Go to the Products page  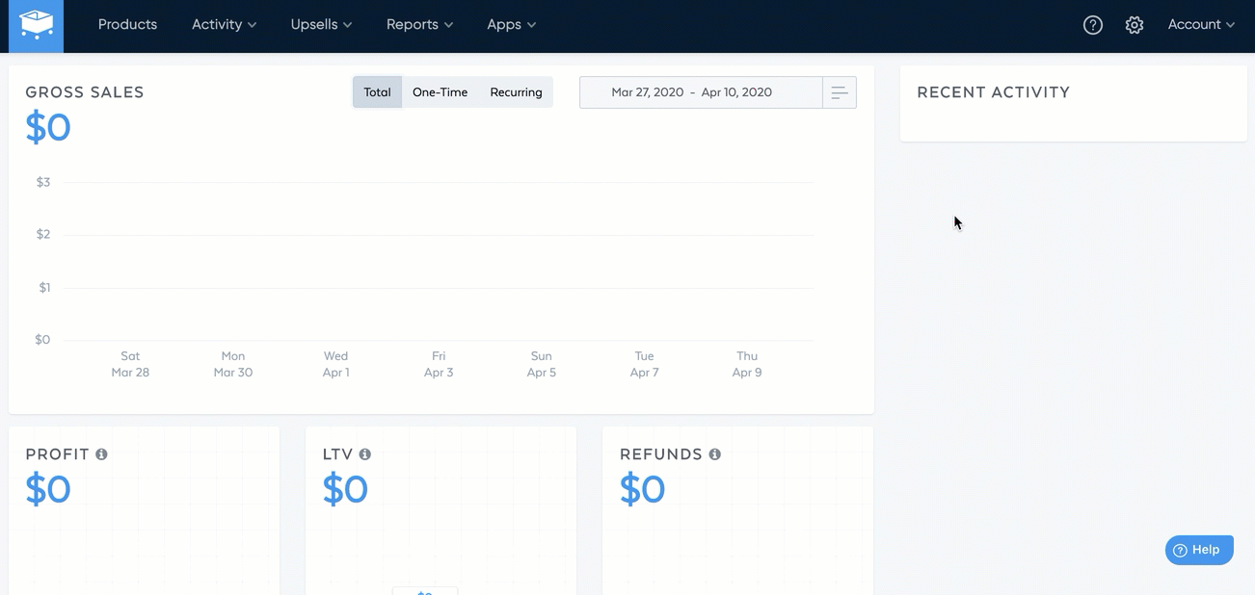(x=127, y=25)
